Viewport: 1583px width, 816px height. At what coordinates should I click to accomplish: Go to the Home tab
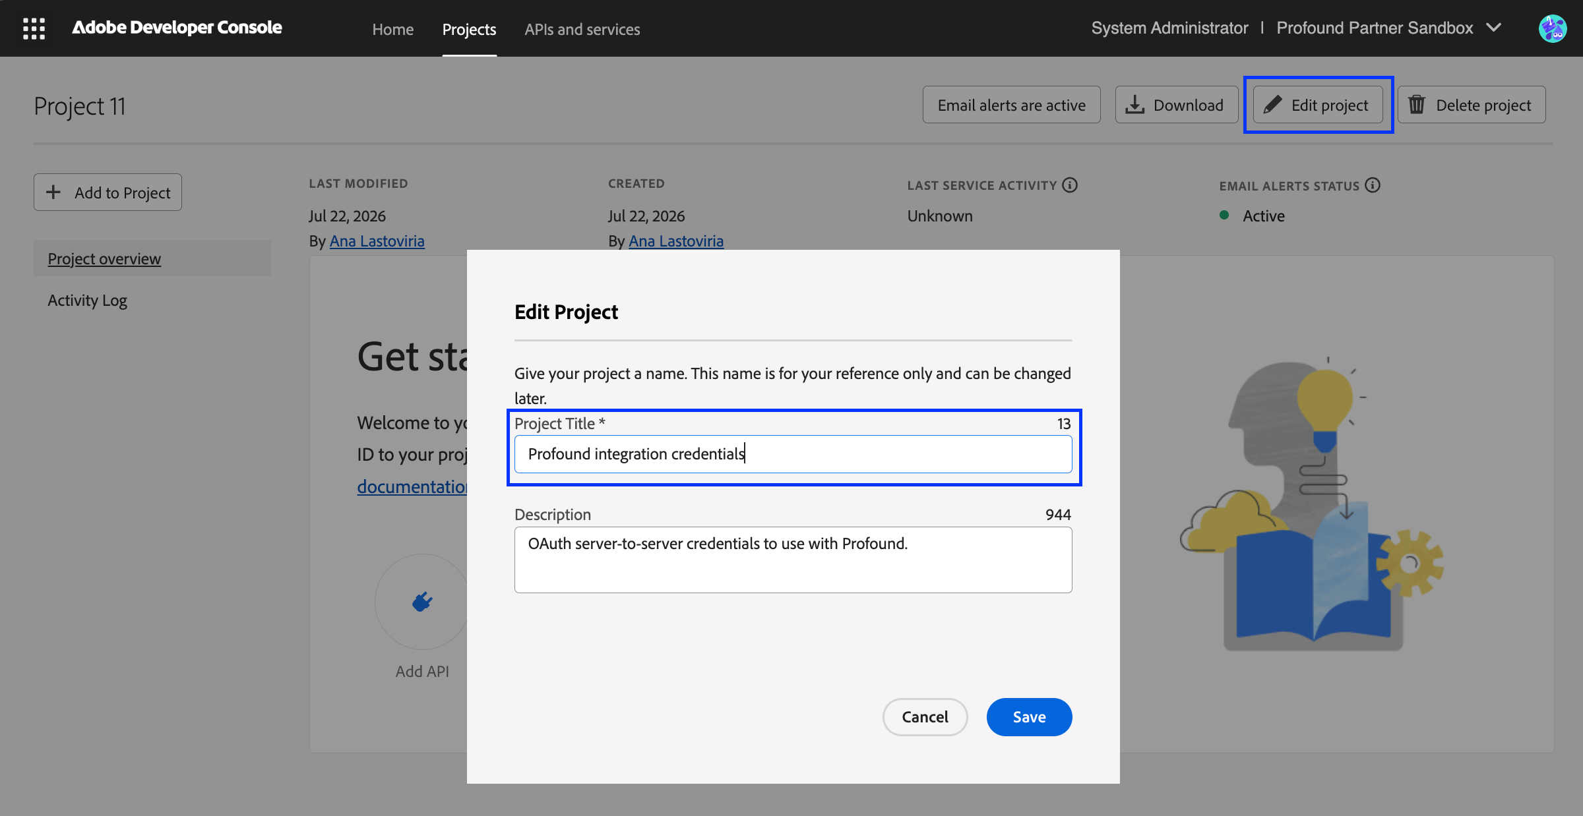[392, 29]
